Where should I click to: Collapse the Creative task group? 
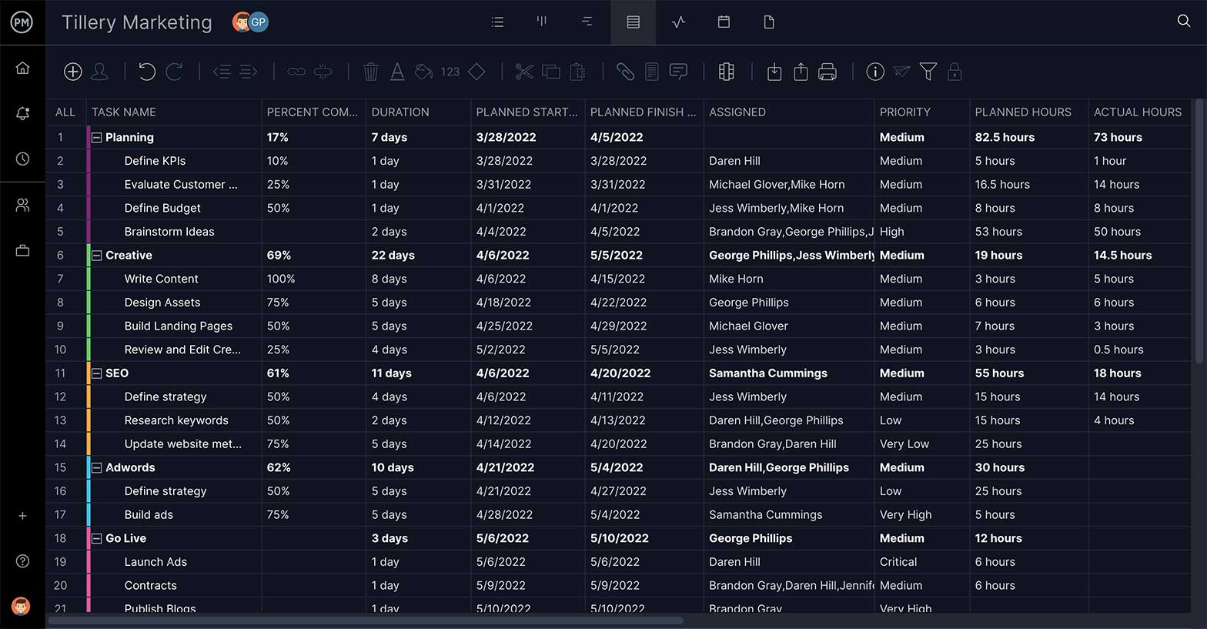pos(97,256)
